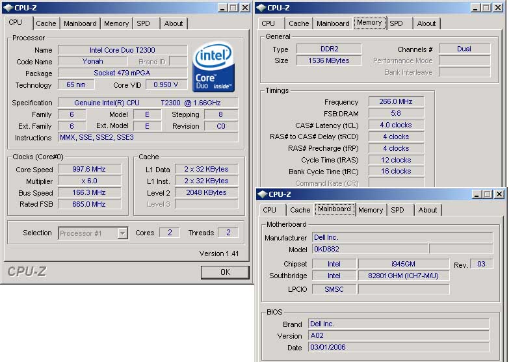
Task: Minimize the Mainboard CPU-Z window
Action: (x=477, y=194)
